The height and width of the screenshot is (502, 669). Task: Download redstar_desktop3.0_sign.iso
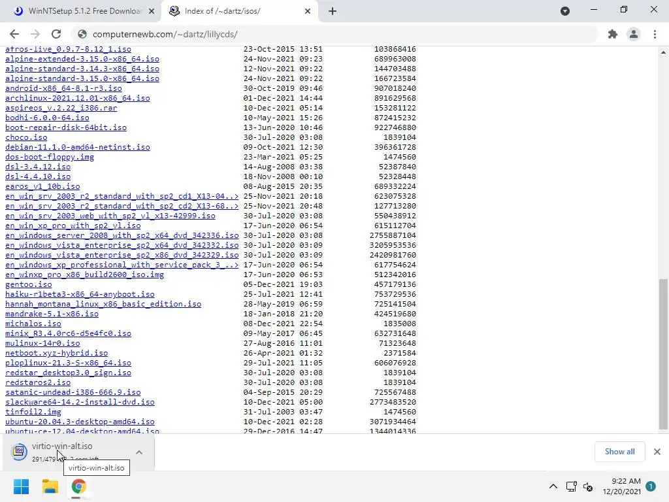tap(68, 373)
